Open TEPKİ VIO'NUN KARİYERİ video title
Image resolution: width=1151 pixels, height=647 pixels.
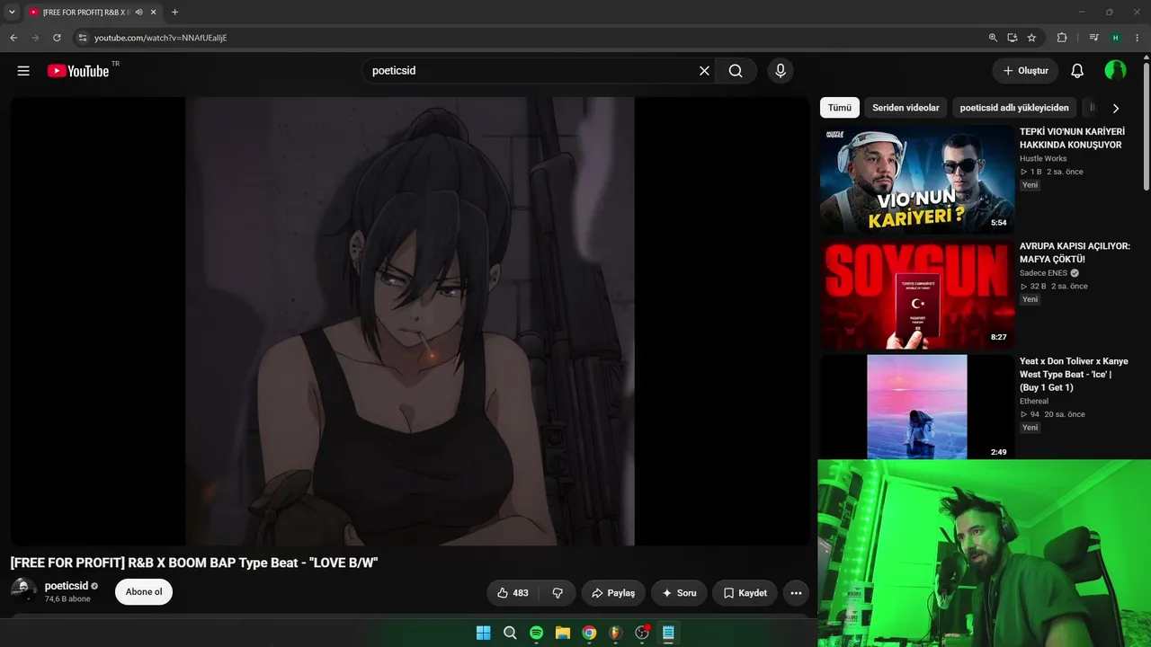point(1072,138)
